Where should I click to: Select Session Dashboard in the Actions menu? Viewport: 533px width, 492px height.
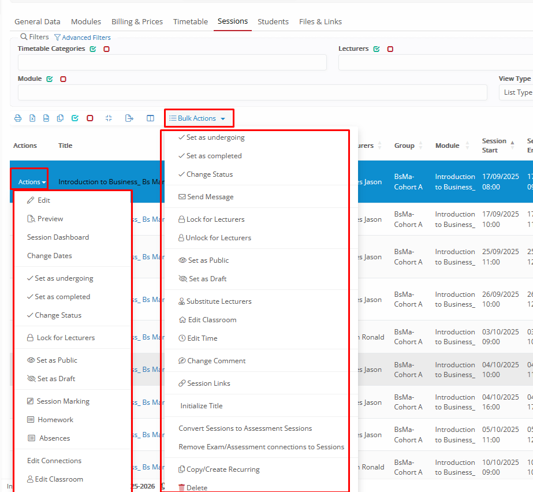58,237
